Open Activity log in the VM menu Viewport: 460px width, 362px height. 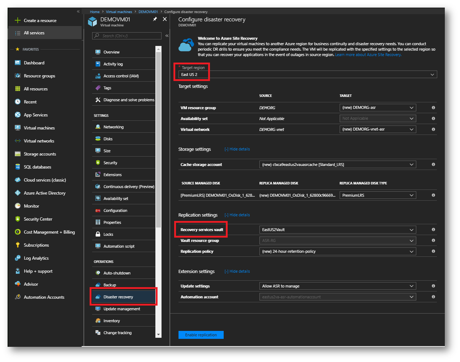(124, 64)
